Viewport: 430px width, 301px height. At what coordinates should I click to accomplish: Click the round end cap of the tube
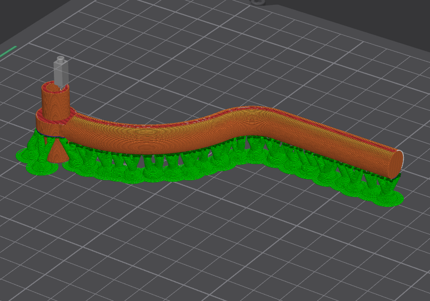396,162
